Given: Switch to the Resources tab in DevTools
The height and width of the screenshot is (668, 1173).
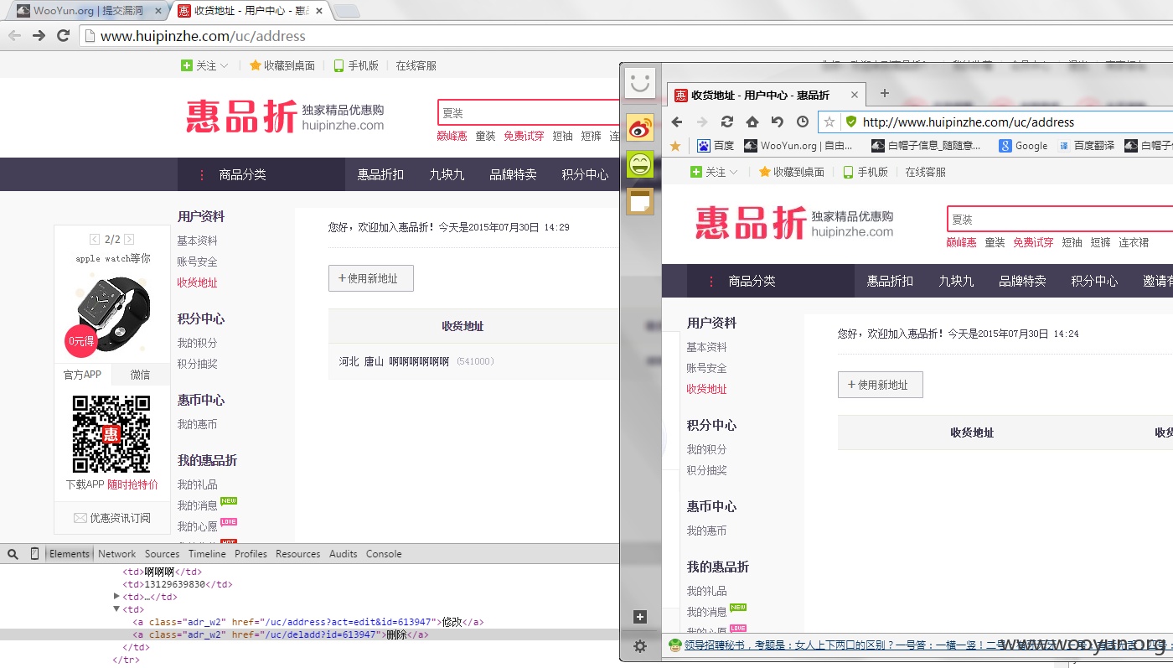Looking at the screenshot, I should (298, 554).
